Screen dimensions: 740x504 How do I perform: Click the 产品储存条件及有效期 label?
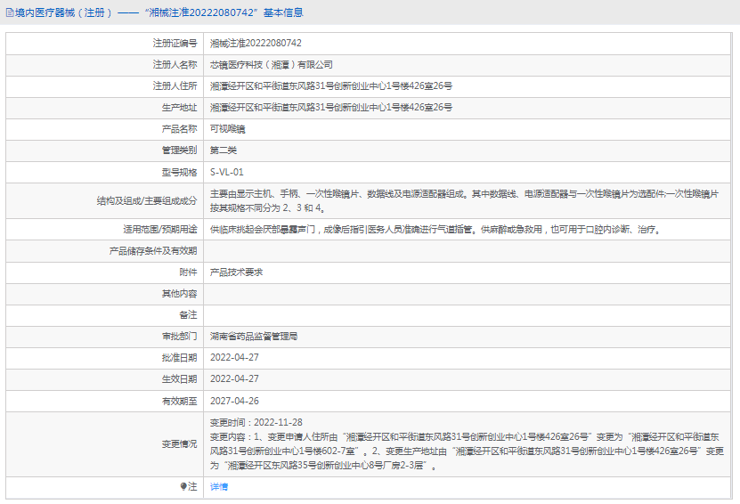(x=153, y=250)
